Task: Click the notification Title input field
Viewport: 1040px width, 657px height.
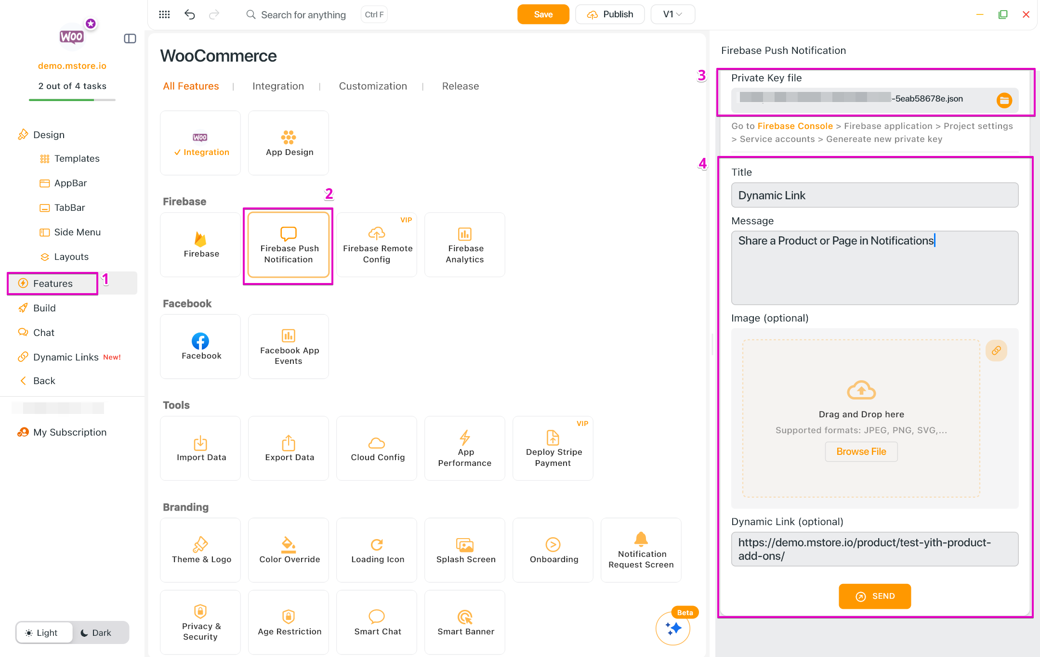Action: pos(874,195)
